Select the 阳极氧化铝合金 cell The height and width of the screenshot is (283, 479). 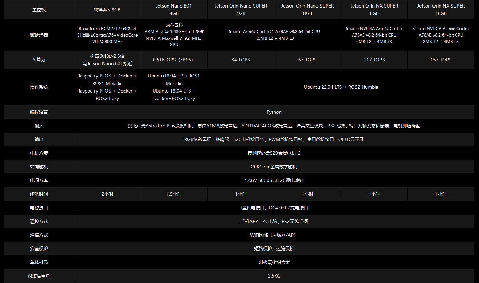(x=274, y=262)
